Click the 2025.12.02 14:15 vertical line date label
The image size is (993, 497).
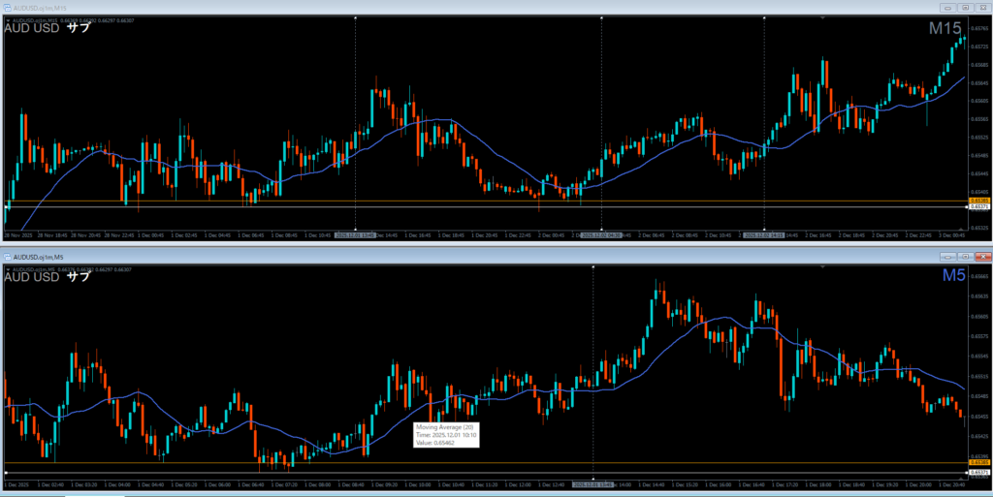coord(764,234)
